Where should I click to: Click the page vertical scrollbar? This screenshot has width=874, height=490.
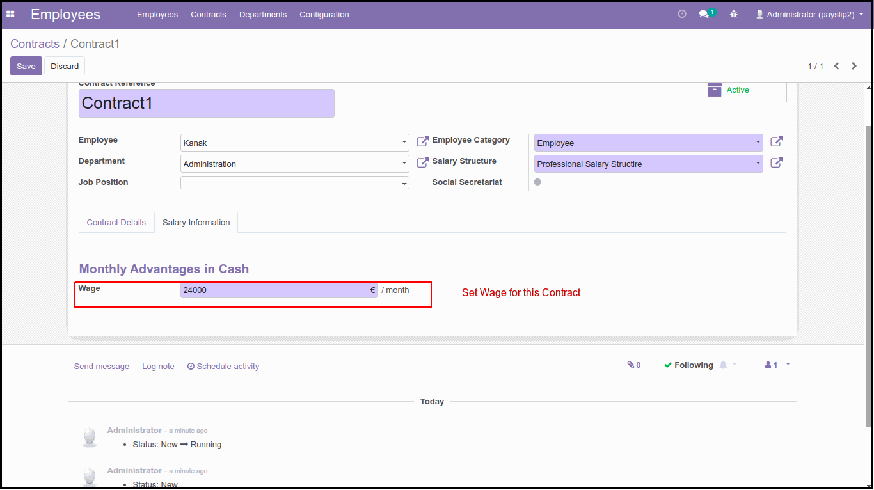pos(869,276)
